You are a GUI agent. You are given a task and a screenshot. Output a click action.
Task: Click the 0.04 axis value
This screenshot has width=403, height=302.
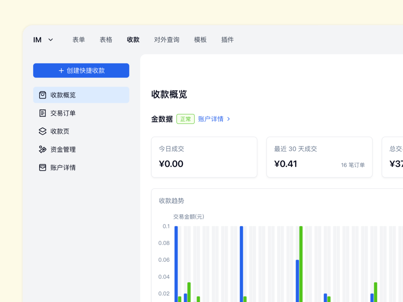(164, 277)
